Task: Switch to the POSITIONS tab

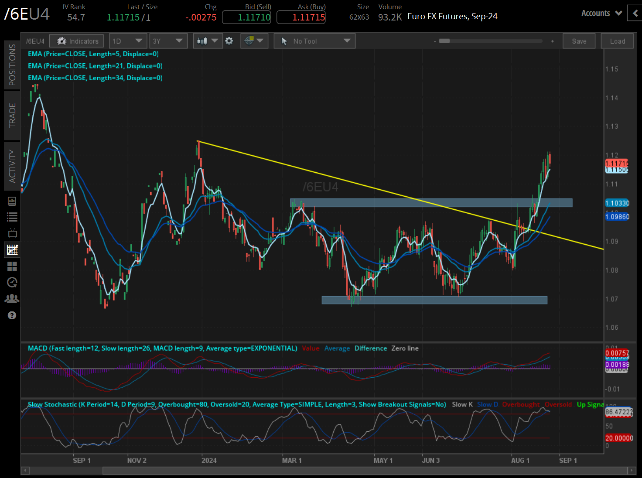Action: tap(12, 65)
